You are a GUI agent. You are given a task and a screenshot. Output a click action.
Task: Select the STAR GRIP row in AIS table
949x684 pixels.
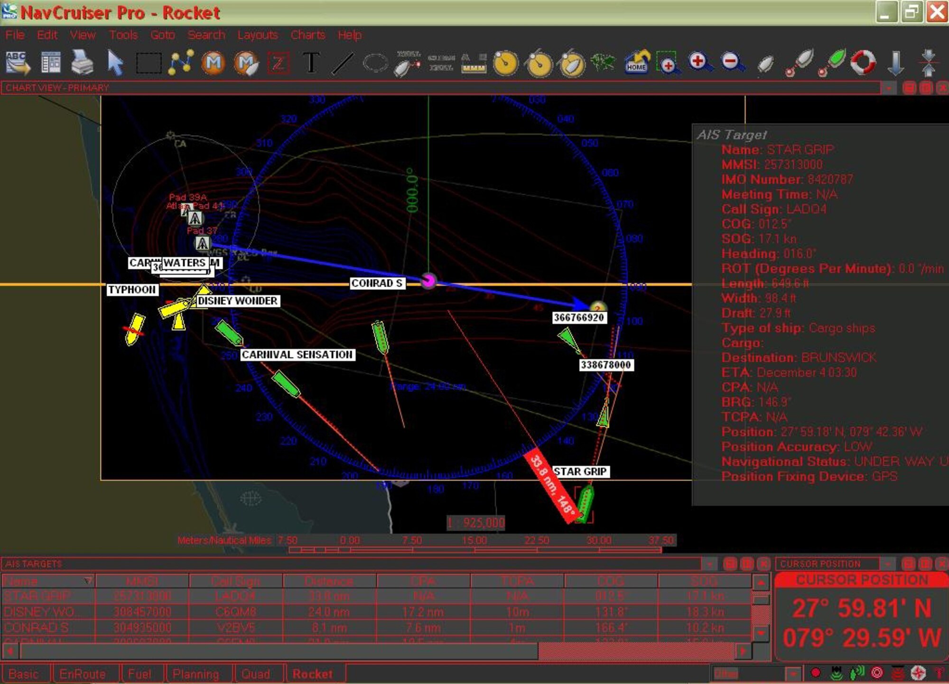coord(377,596)
